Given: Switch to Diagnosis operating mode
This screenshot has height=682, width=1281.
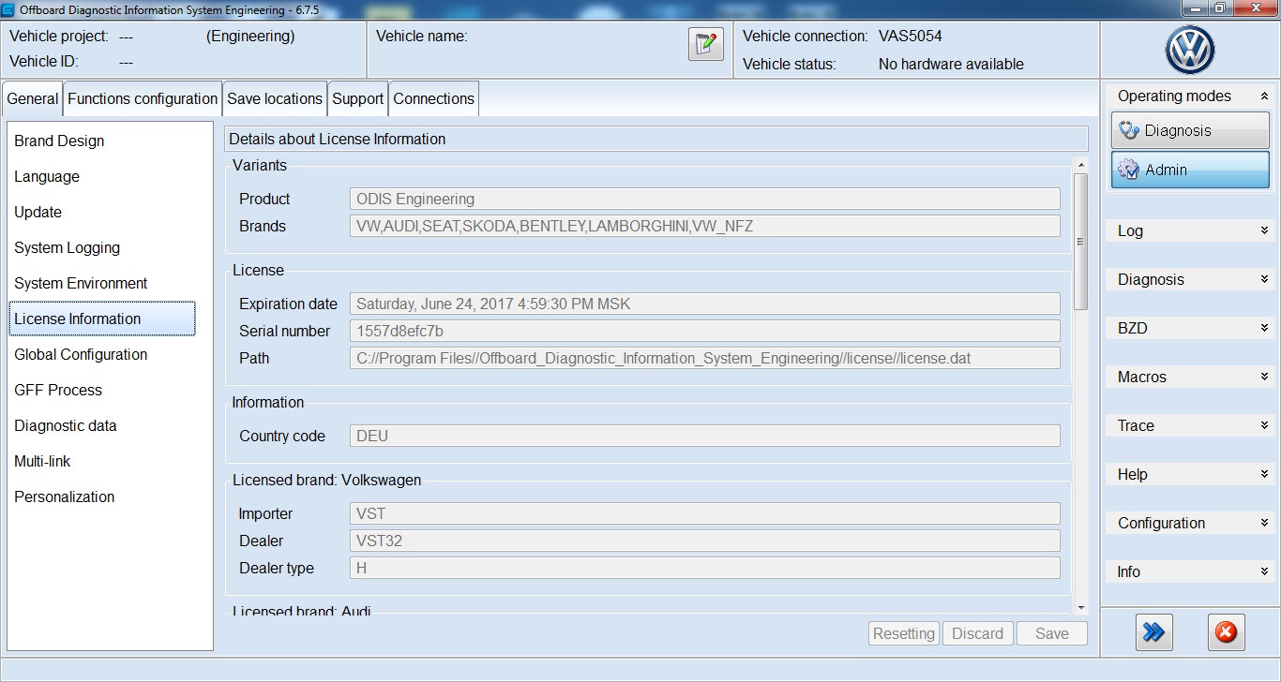Looking at the screenshot, I should click(1190, 130).
